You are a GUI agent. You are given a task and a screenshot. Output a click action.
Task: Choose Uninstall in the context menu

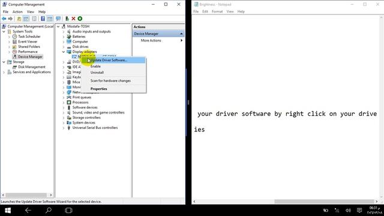[113, 73]
